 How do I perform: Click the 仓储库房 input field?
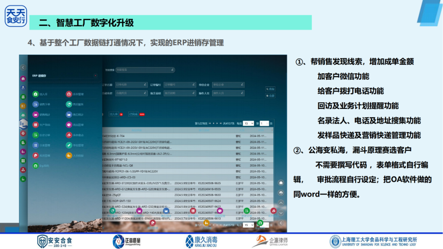click(131, 93)
